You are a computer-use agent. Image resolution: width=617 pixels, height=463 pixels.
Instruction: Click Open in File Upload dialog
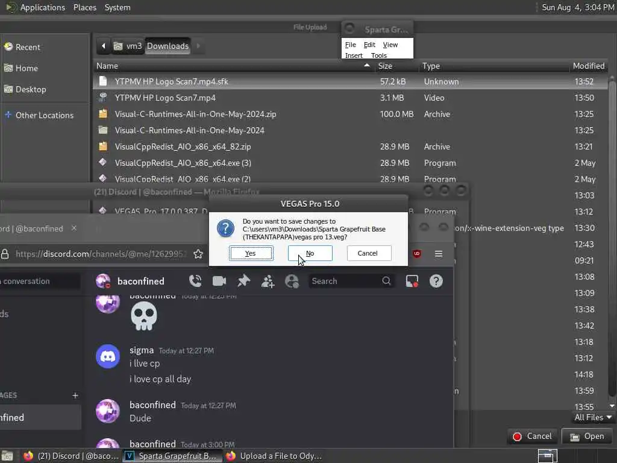587,436
